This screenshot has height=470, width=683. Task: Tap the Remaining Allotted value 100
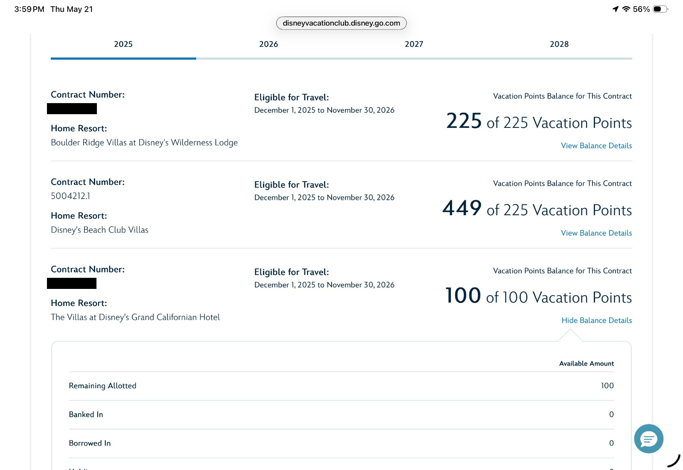click(x=607, y=386)
